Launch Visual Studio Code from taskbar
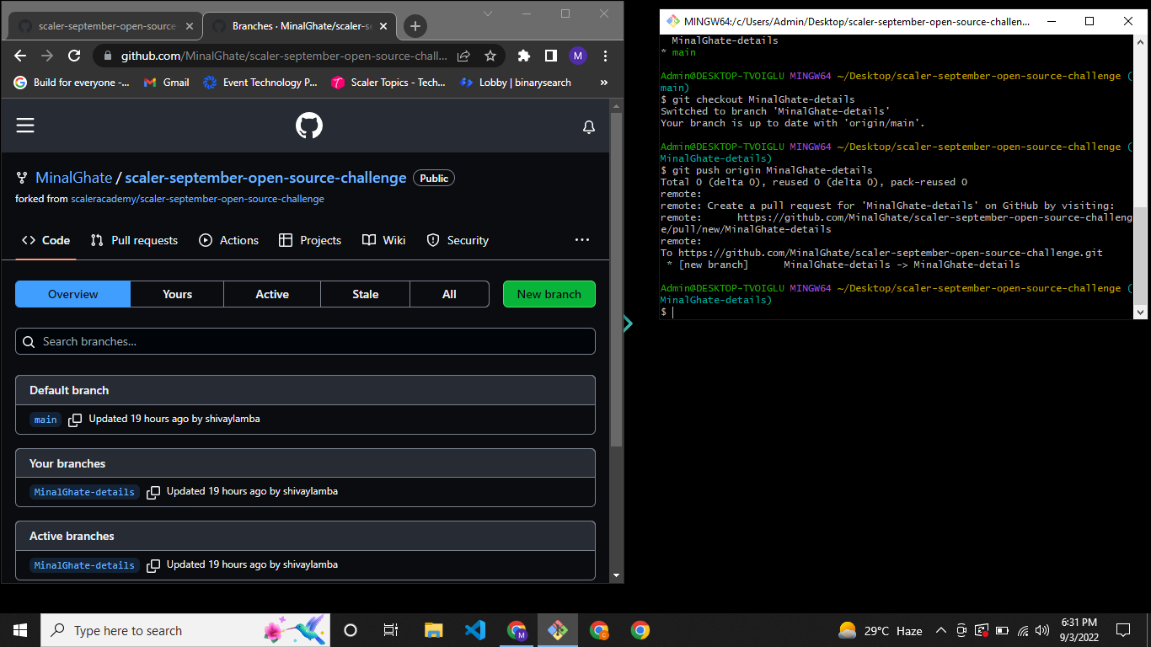The image size is (1151, 647). coord(474,630)
